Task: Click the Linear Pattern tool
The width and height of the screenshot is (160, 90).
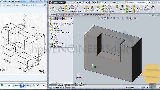Action: tap(122, 8)
